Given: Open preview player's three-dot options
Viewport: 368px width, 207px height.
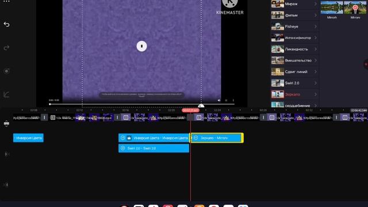Looking at the screenshot, I should coord(233,100).
